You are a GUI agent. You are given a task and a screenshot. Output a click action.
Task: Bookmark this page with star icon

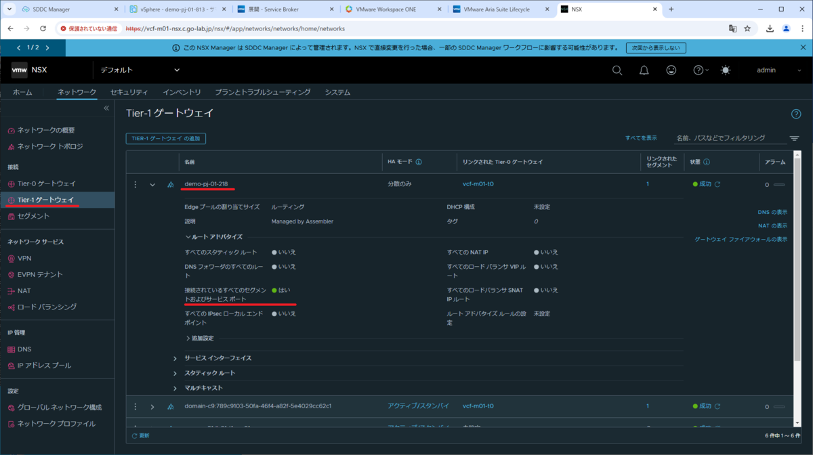tap(747, 29)
